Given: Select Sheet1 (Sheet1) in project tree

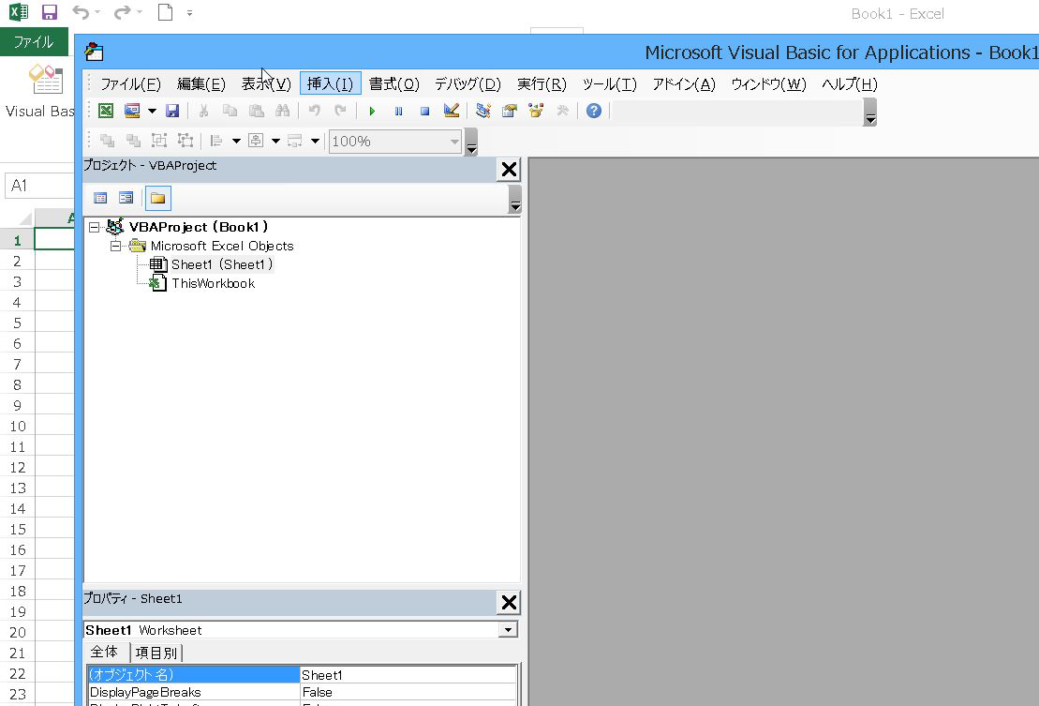Looking at the screenshot, I should coord(223,264).
